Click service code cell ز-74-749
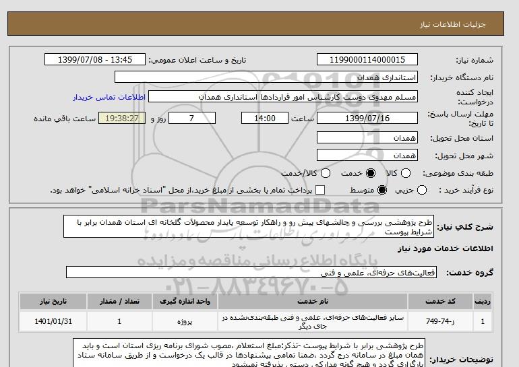Screen dimensions: 519x367 (x=440, y=321)
